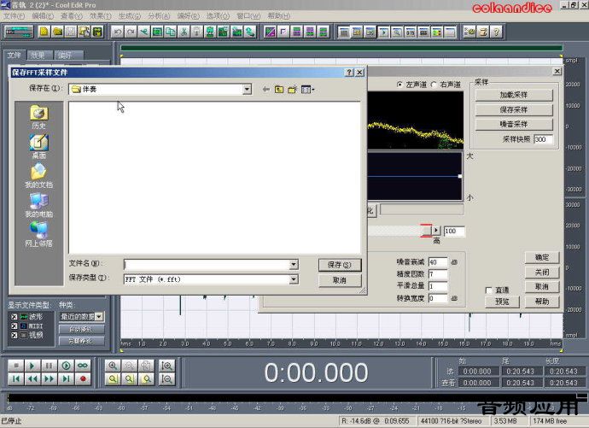589x428 pixels.
Task: Click the question mark Help toolbar icon
Action: 497,32
